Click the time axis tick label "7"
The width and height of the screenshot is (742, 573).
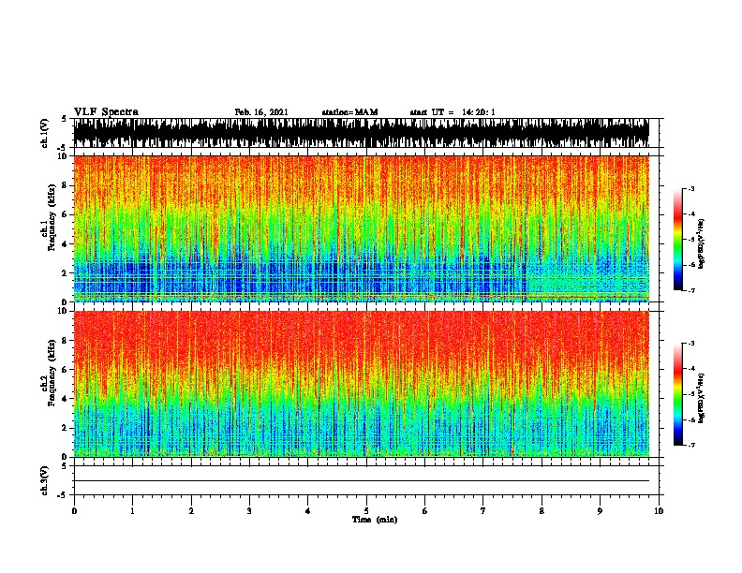(x=483, y=511)
